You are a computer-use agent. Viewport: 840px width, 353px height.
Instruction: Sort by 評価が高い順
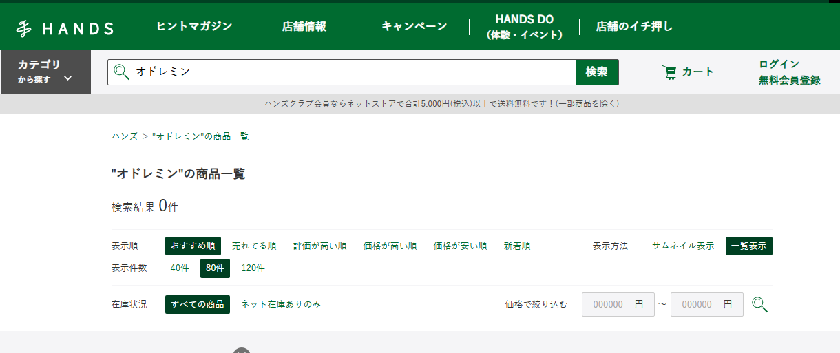pos(320,246)
